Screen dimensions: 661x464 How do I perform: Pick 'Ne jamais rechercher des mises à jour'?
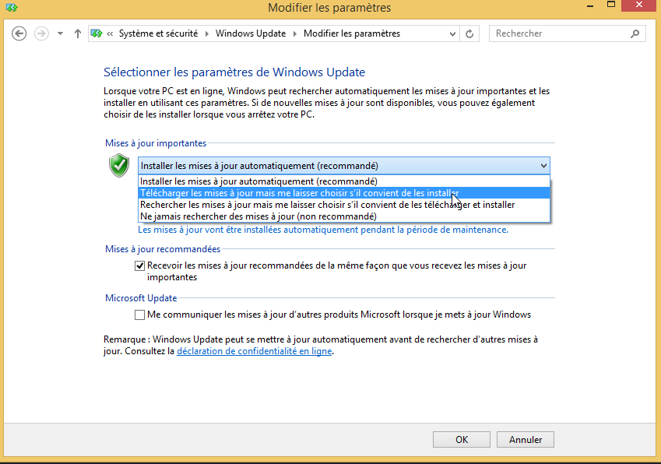coord(344,216)
